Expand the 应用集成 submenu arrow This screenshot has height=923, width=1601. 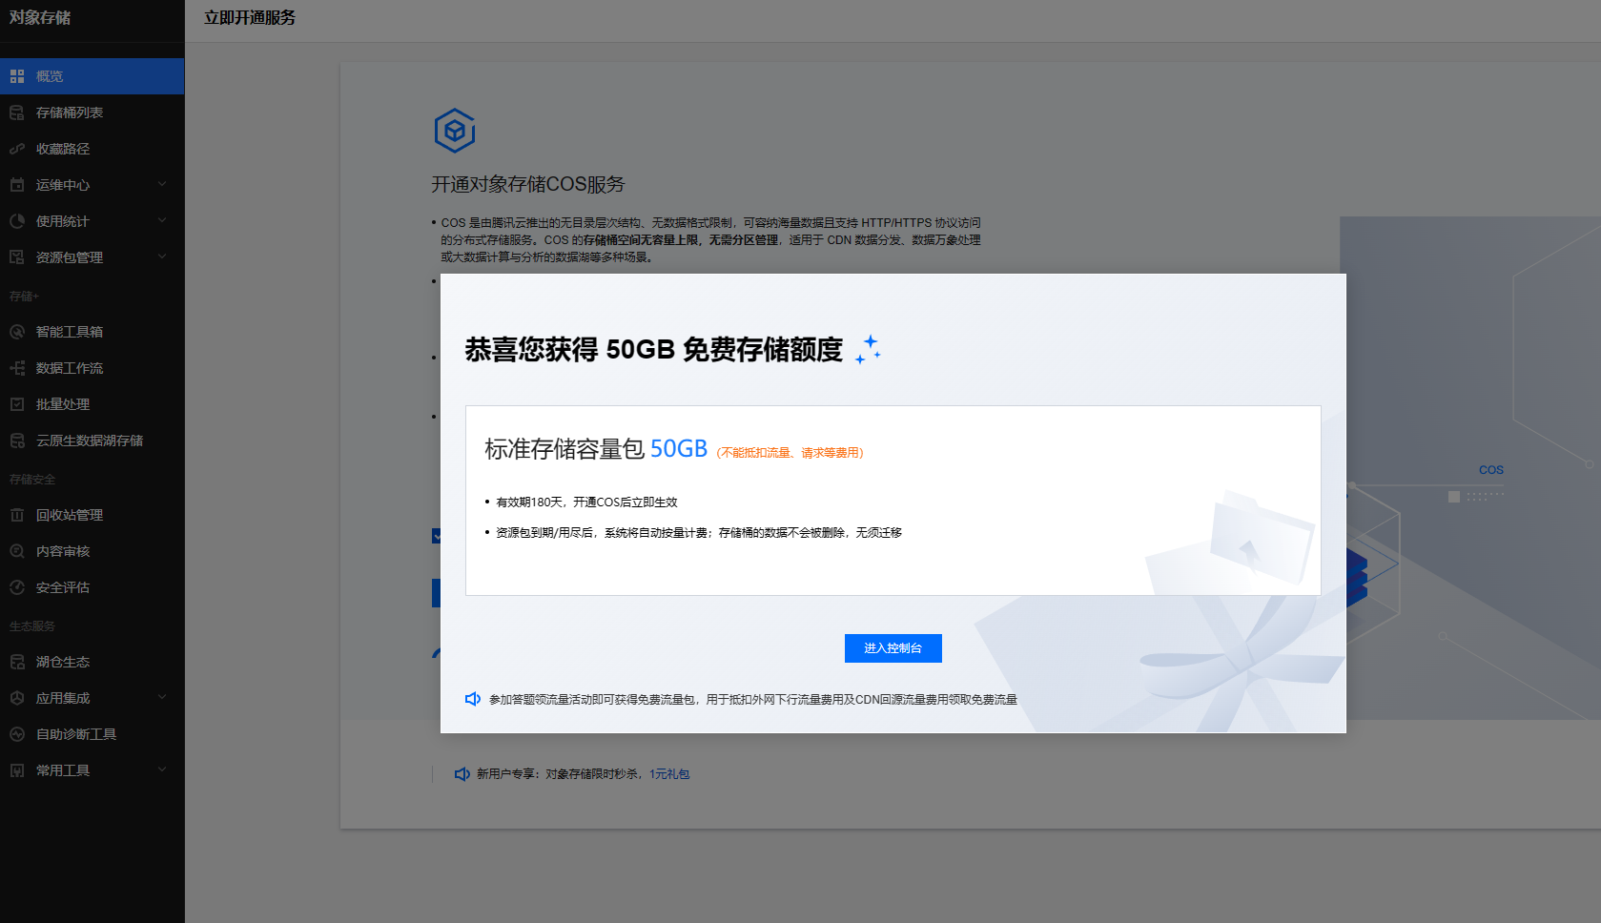162,697
